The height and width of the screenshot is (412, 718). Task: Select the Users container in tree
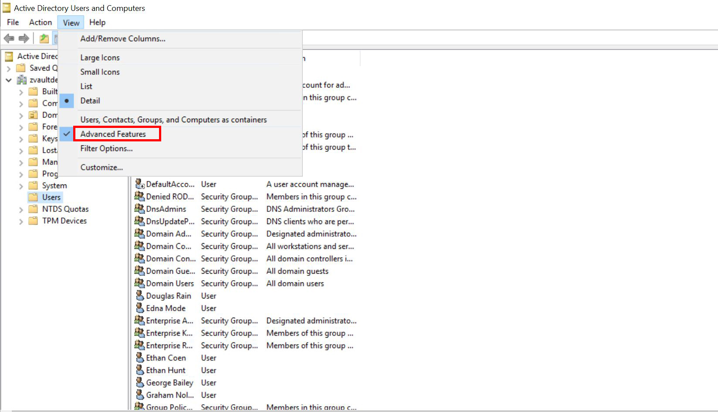click(51, 197)
